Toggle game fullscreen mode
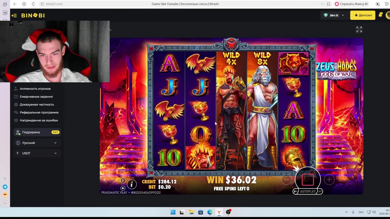The image size is (390, 219). (x=359, y=30)
